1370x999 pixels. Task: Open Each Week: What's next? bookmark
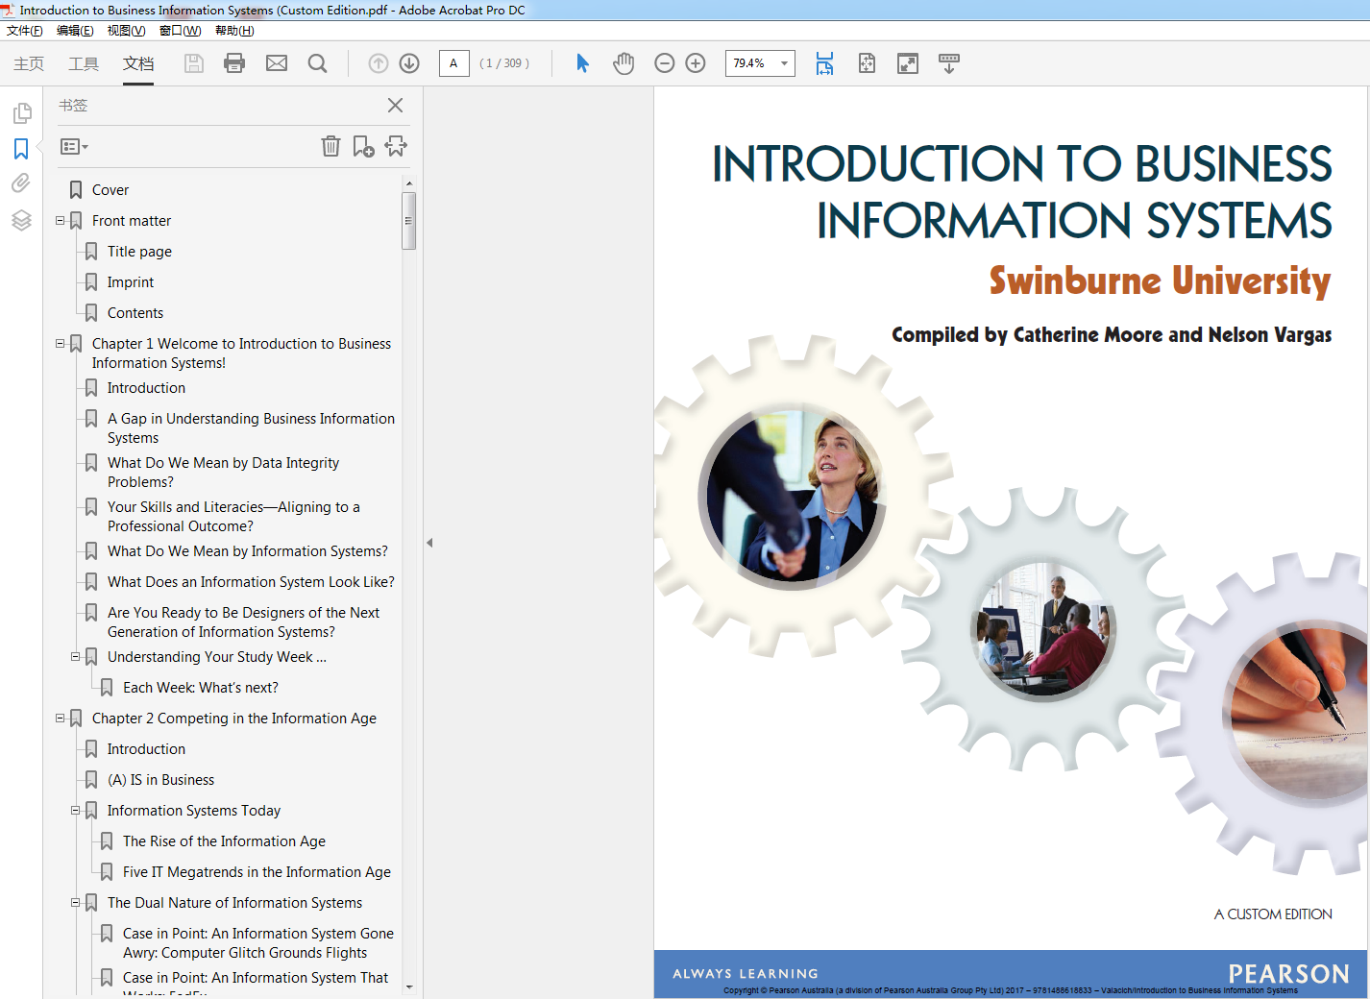(x=201, y=688)
